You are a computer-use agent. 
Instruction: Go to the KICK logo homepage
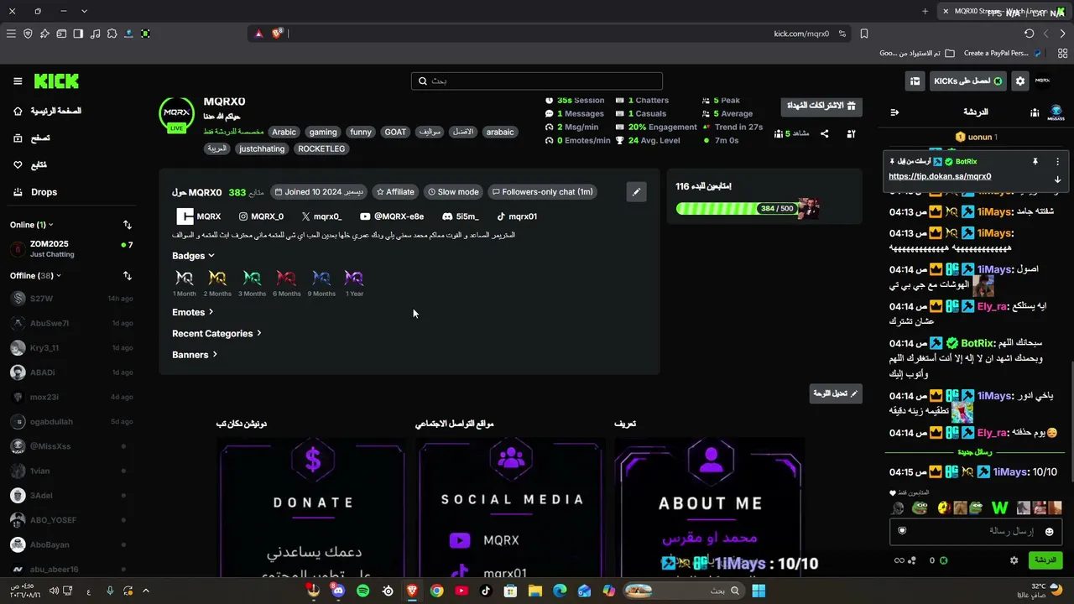click(56, 81)
